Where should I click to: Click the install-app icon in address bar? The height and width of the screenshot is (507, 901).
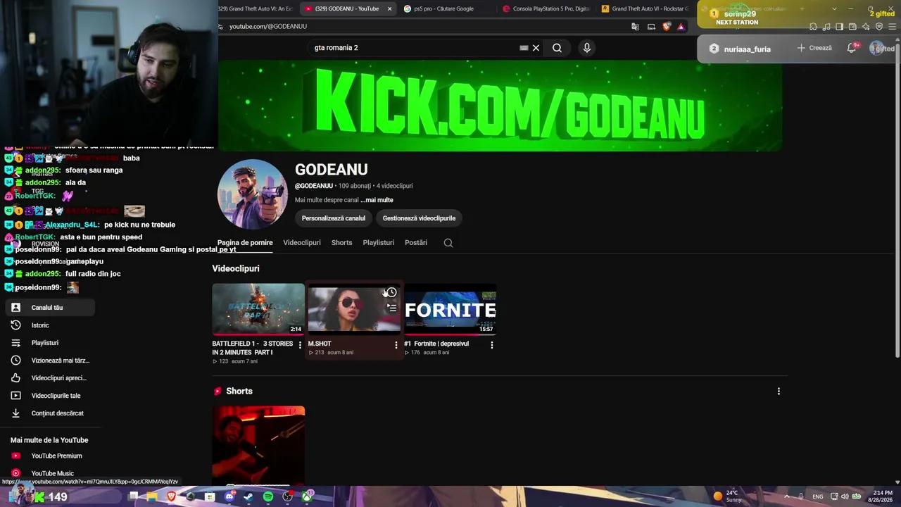(651, 27)
